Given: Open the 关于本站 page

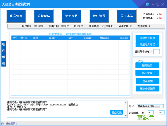Looking at the screenshot, I should coord(127,16).
